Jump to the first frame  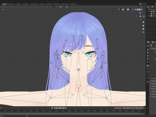pos(55,108)
